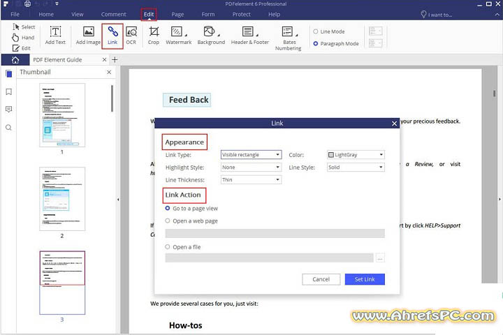The height and width of the screenshot is (335, 503).
Task: Switch to the Page tab
Action: pos(177,15)
